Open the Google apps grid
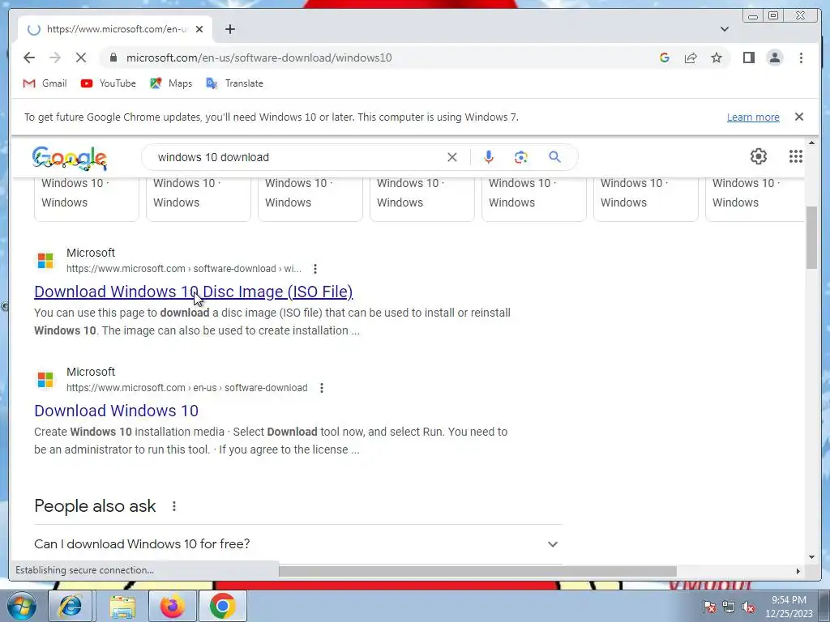This screenshot has width=830, height=622. point(796,156)
